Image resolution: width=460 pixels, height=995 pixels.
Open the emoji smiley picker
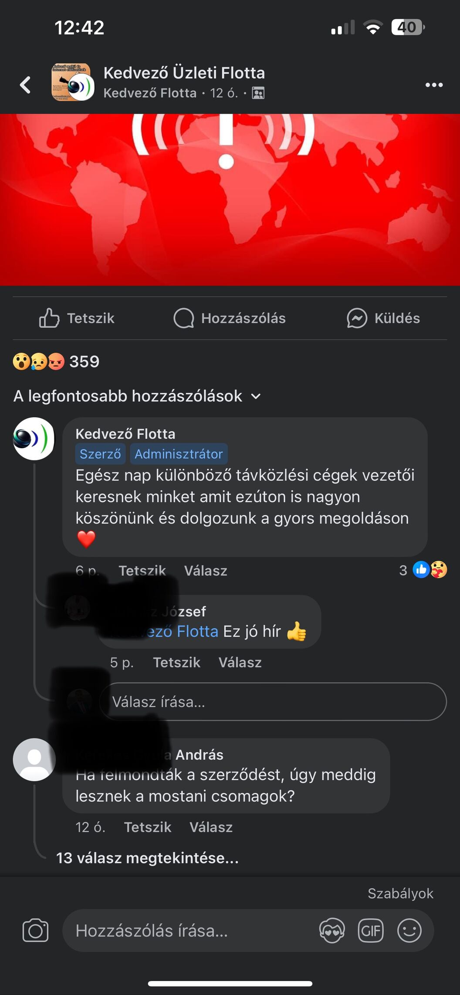[x=409, y=931]
